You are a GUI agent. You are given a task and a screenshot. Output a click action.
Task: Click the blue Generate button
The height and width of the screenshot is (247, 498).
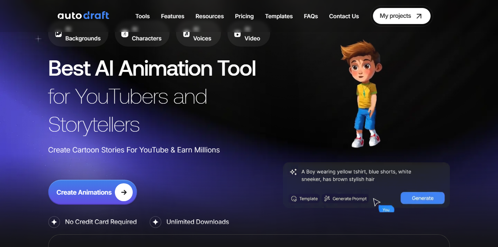click(423, 198)
